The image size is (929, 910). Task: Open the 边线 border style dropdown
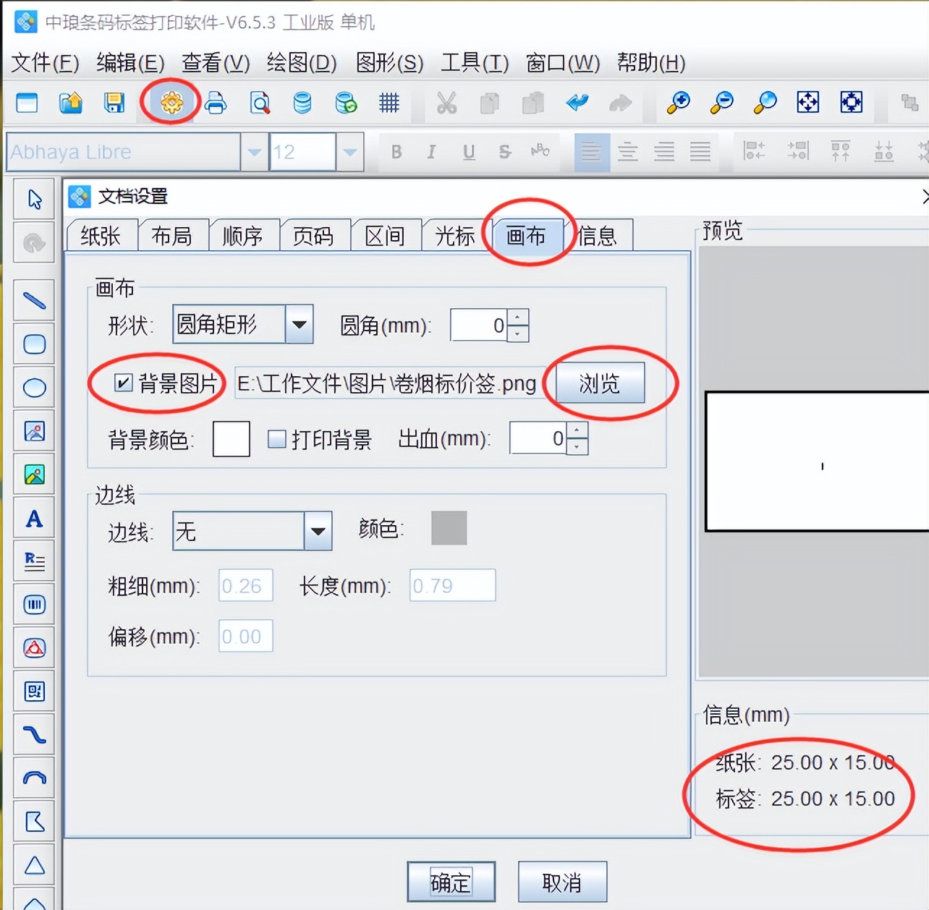coord(318,530)
